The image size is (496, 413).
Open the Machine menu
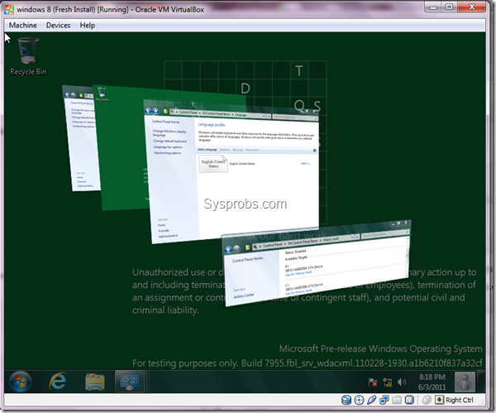tap(22, 26)
